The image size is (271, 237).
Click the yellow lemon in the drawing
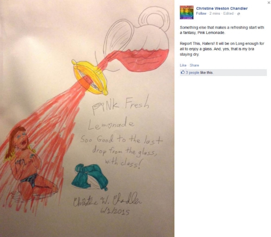coord(89,77)
